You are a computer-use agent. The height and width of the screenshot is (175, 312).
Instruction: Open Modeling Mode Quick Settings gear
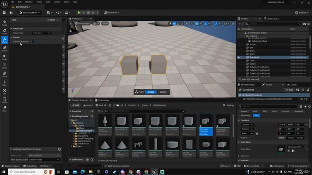pyautogui.click(x=59, y=149)
